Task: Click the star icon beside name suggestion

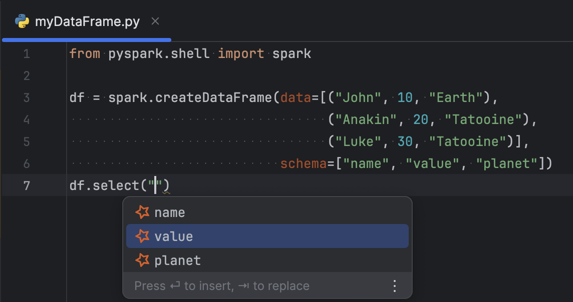Action: click(x=142, y=212)
